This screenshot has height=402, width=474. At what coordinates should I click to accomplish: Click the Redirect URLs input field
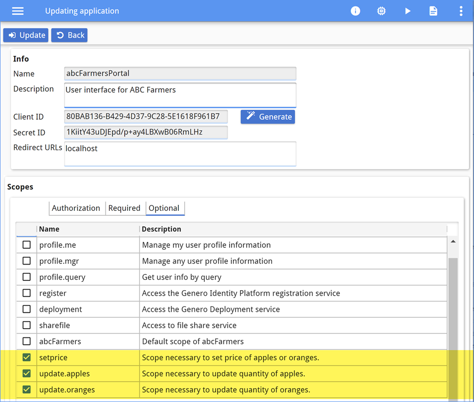[x=180, y=153]
